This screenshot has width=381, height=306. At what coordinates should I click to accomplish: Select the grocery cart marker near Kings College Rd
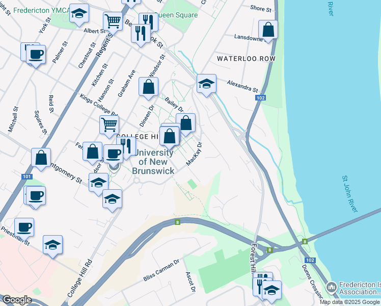pos(110,126)
